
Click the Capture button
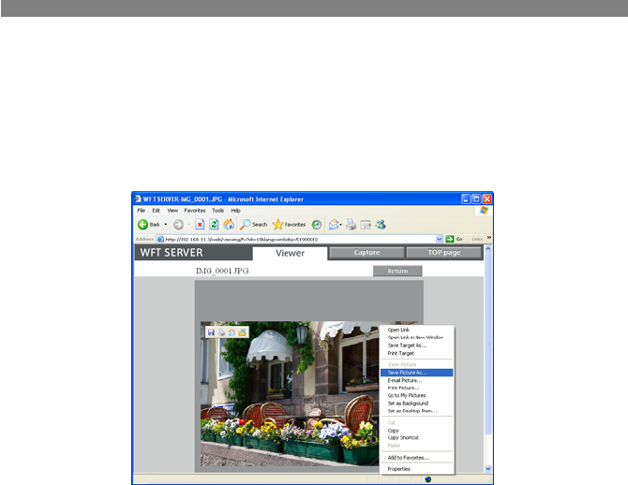366,253
